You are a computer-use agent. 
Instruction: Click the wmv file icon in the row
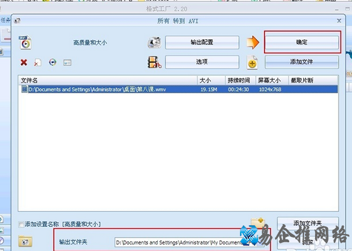click(x=24, y=89)
